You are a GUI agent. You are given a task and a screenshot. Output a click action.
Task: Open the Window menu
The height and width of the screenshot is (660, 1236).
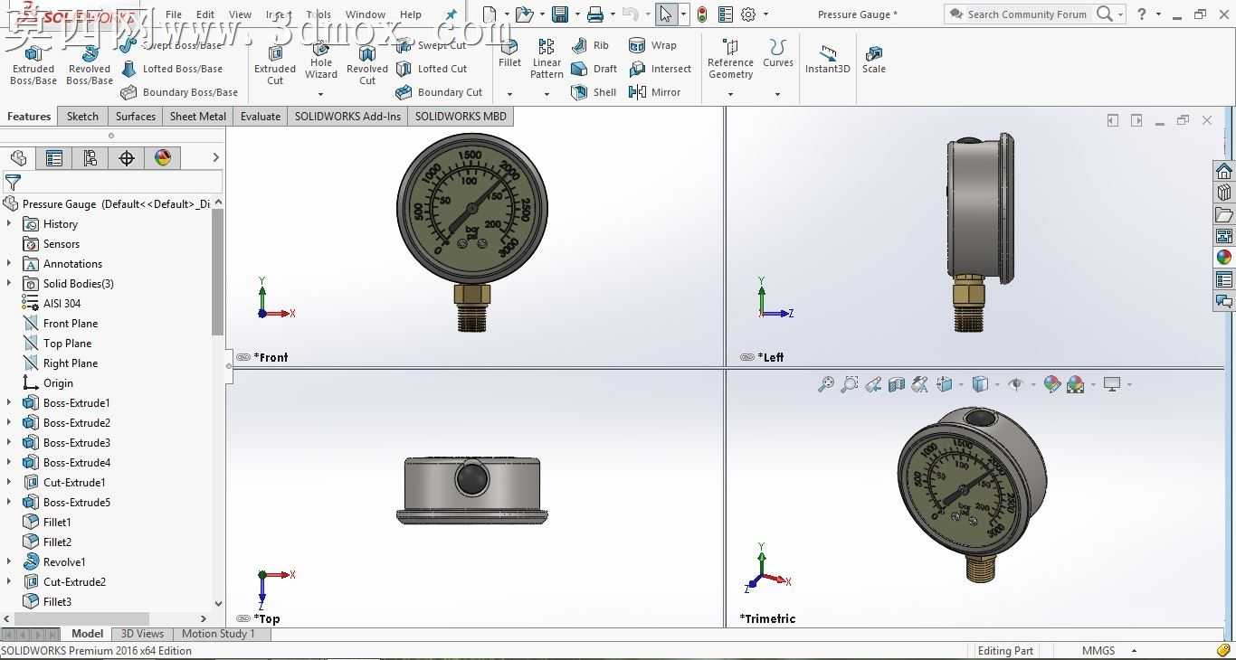pyautogui.click(x=366, y=14)
